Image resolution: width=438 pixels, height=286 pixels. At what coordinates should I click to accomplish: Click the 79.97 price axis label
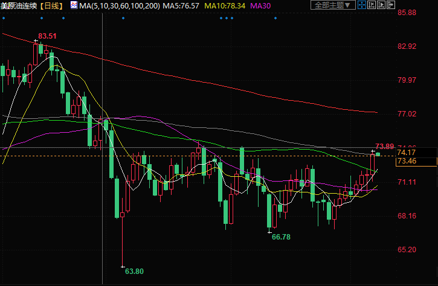click(407, 80)
